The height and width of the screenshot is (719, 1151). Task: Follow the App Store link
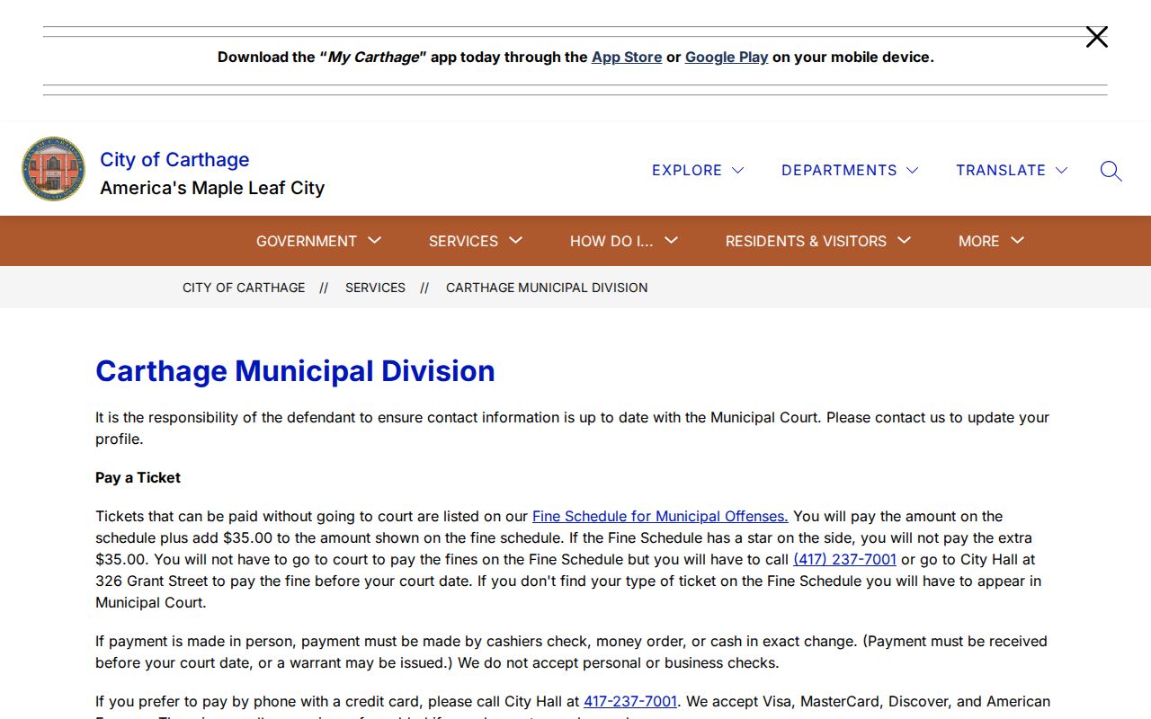click(627, 57)
